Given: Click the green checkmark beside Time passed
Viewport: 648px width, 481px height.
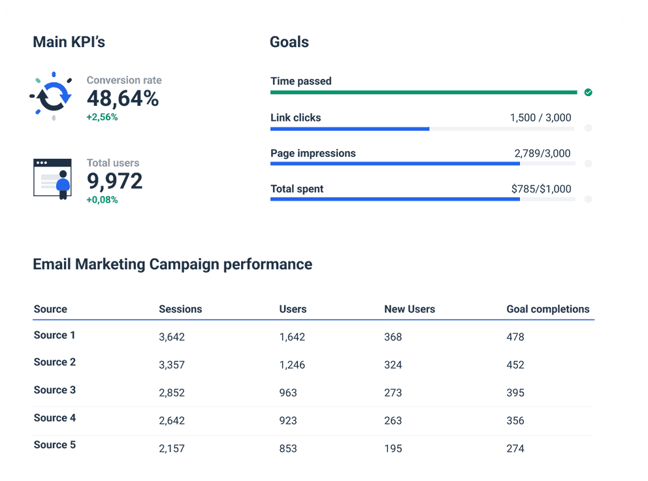Looking at the screenshot, I should [x=588, y=92].
